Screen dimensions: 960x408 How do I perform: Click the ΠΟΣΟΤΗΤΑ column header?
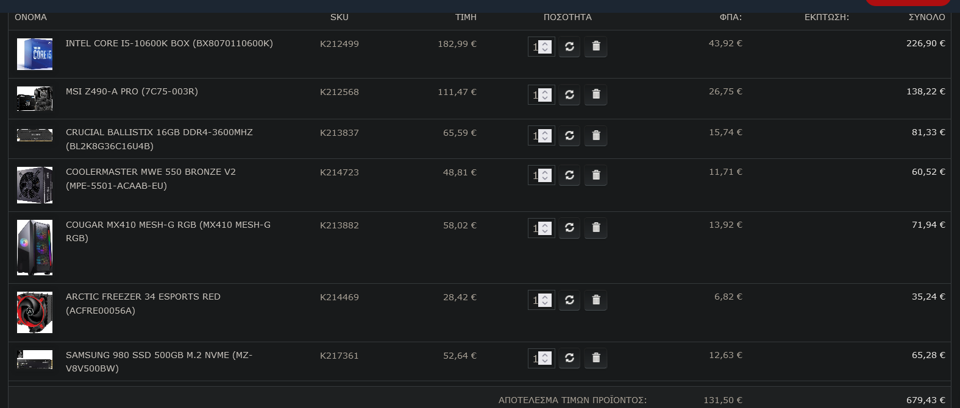pyautogui.click(x=567, y=17)
